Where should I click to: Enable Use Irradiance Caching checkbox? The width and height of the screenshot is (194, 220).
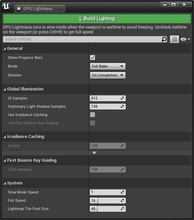[x=93, y=115]
